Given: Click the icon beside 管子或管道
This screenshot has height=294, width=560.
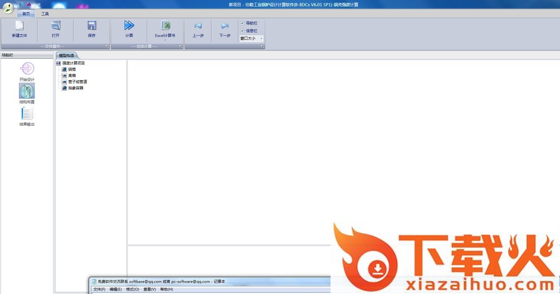Looking at the screenshot, I should (x=64, y=82).
